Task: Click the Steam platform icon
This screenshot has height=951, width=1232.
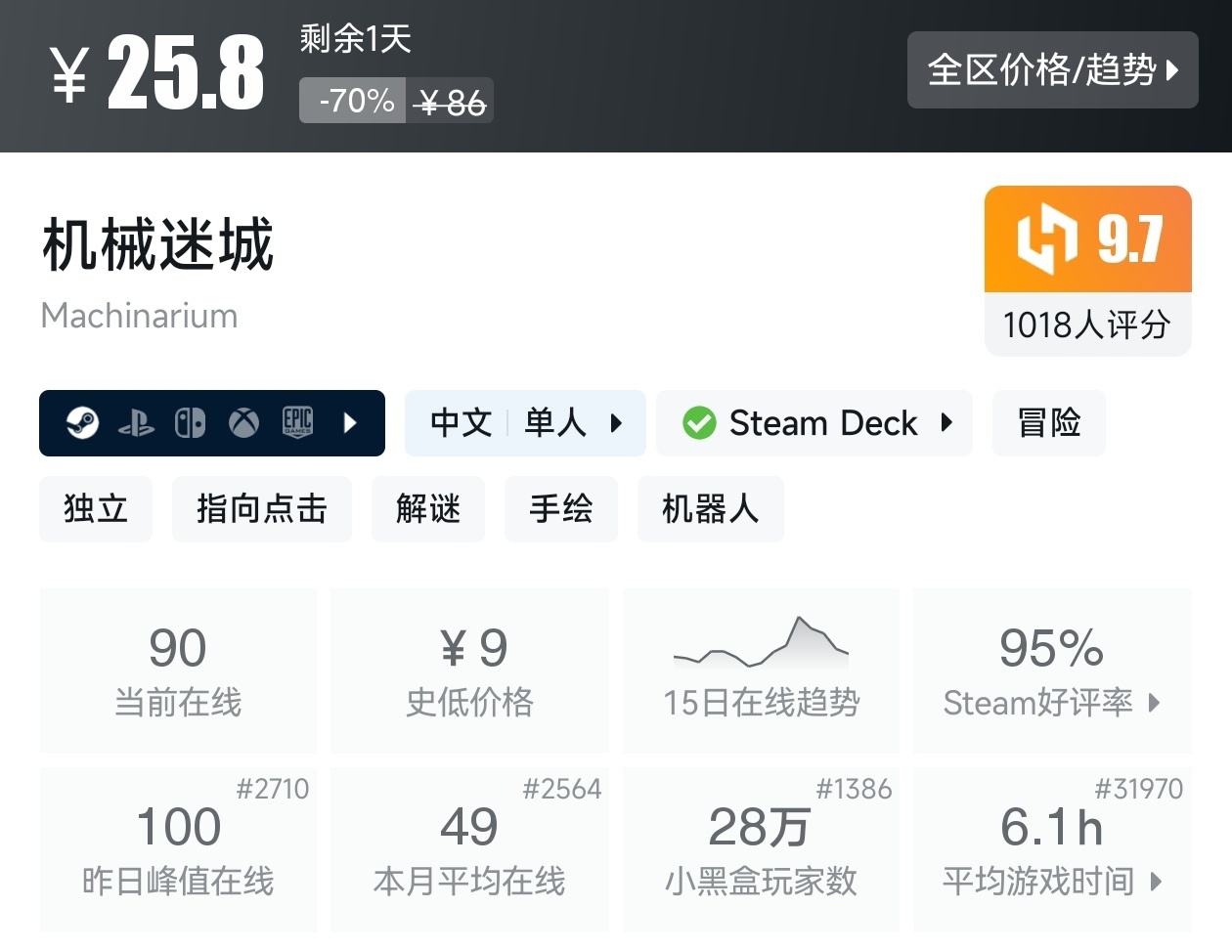Action: point(82,423)
